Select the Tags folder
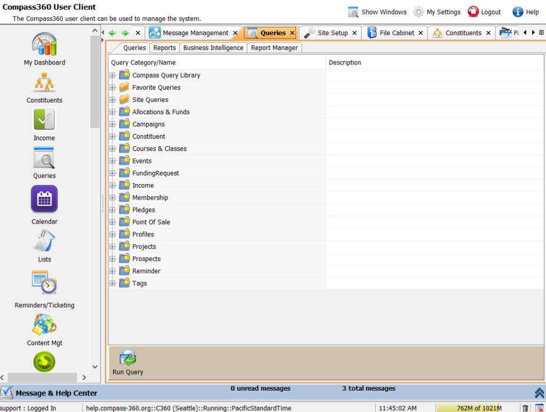The width and height of the screenshot is (546, 412). pos(139,283)
